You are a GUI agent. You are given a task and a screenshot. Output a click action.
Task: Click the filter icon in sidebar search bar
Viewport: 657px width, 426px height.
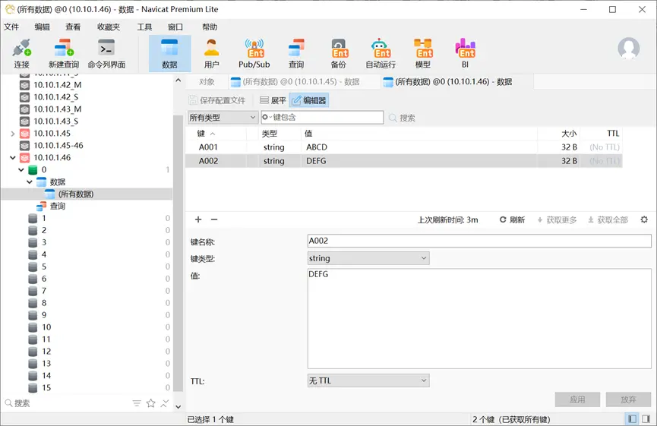(137, 403)
